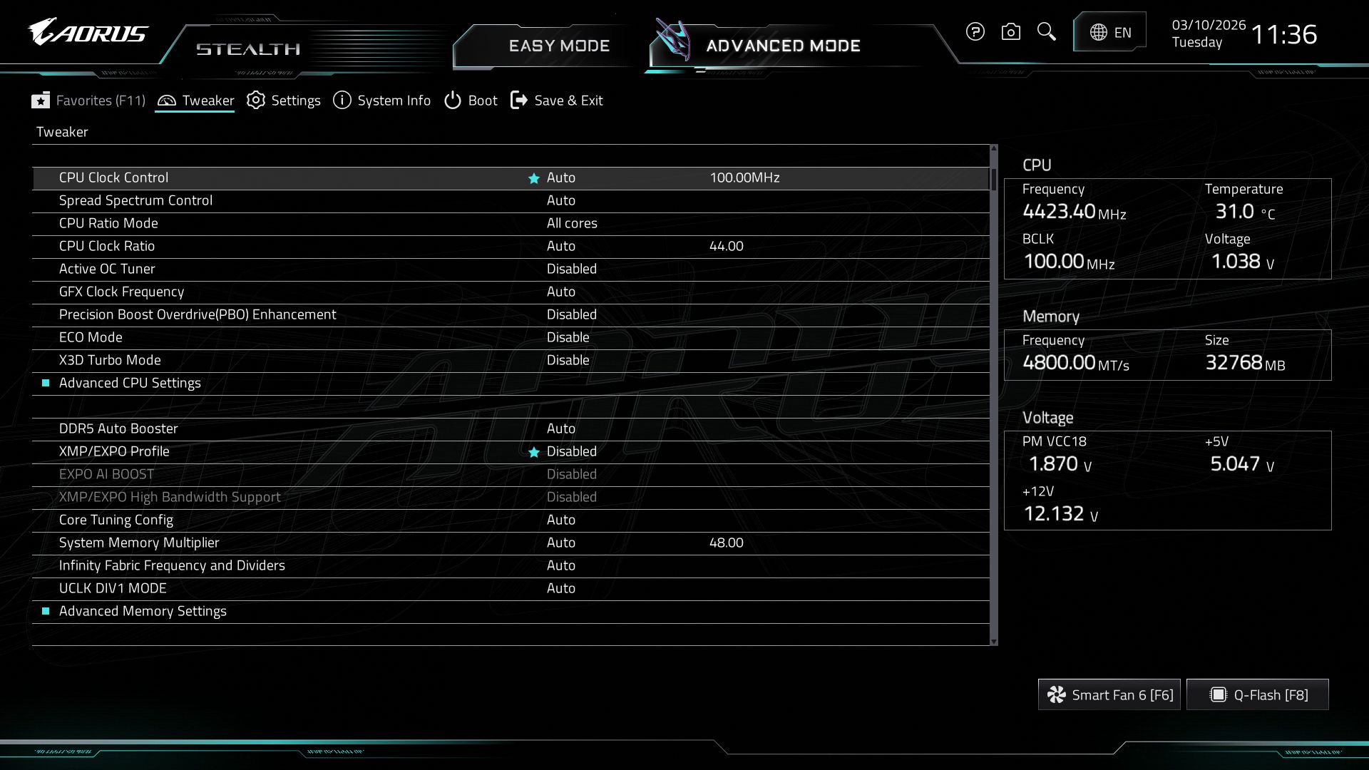Enable XMP/EXPO Profile
This screenshot has width=1369, height=770.
(x=570, y=451)
